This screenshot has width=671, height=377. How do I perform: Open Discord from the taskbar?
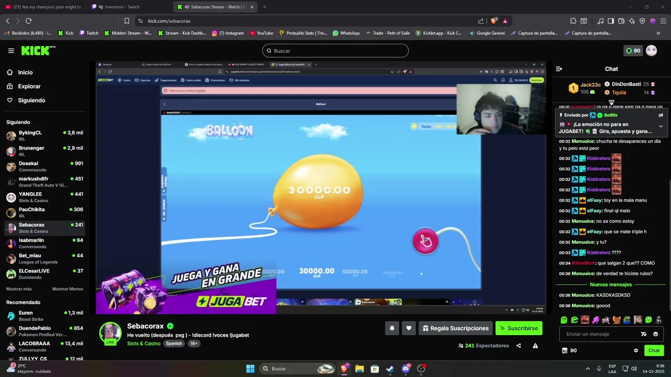406,369
